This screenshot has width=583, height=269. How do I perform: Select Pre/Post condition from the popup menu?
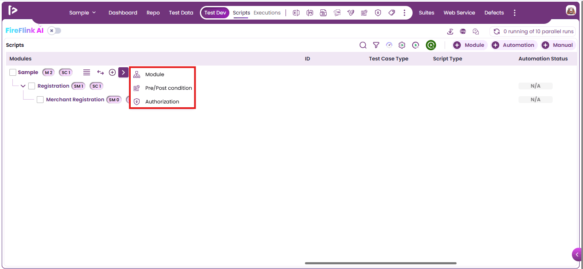pyautogui.click(x=162, y=88)
